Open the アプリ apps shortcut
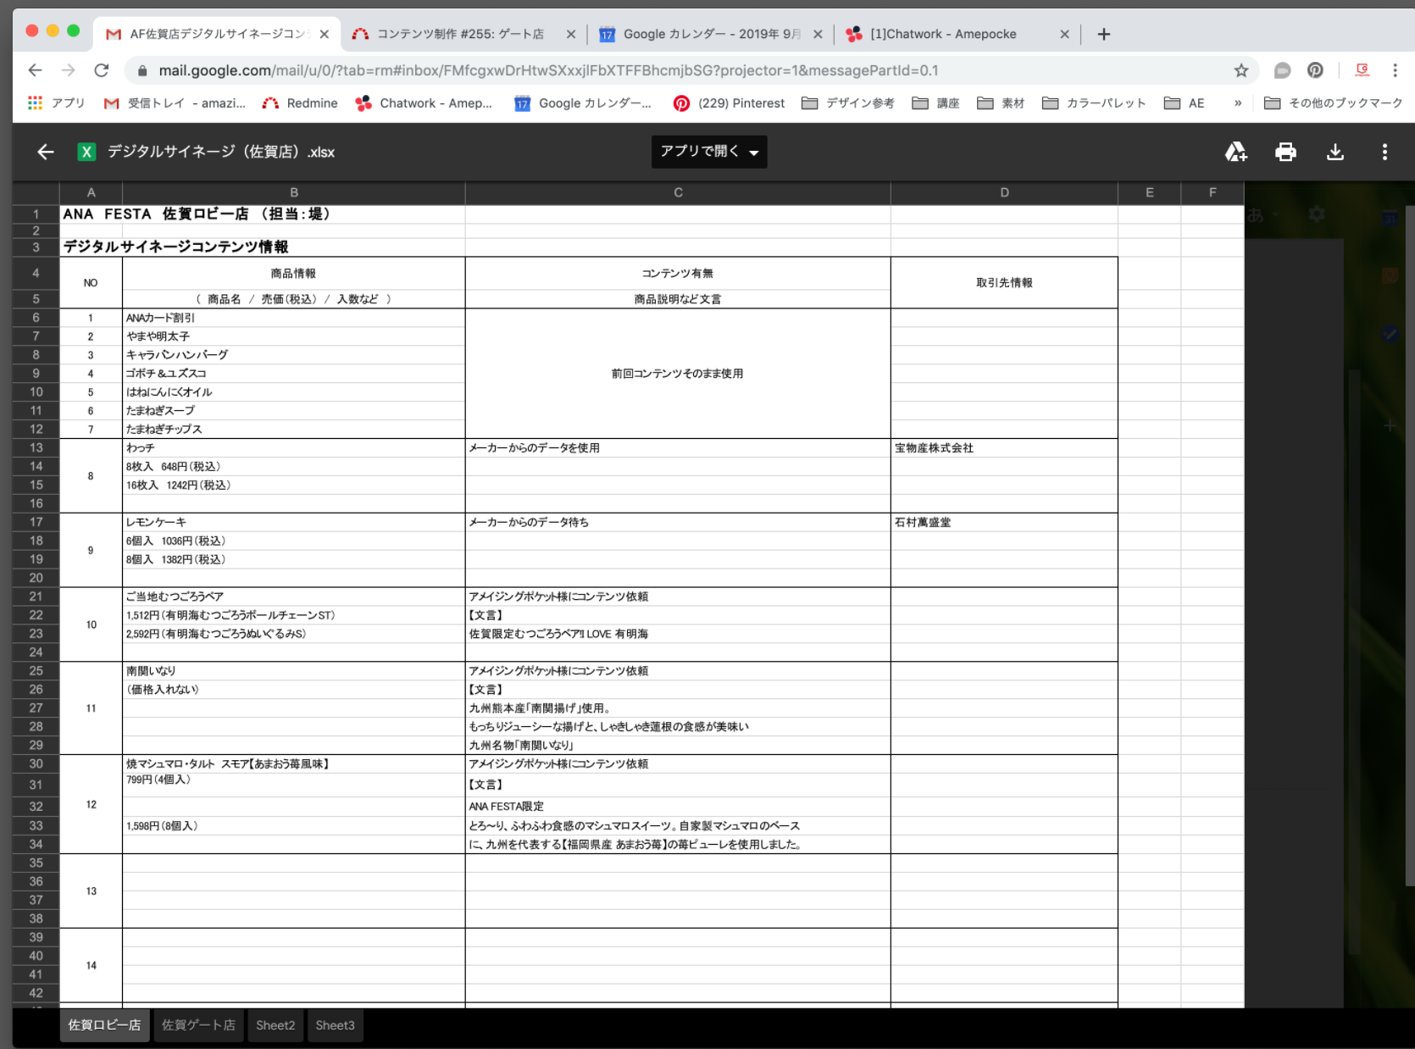This screenshot has height=1049, width=1415. [x=56, y=103]
